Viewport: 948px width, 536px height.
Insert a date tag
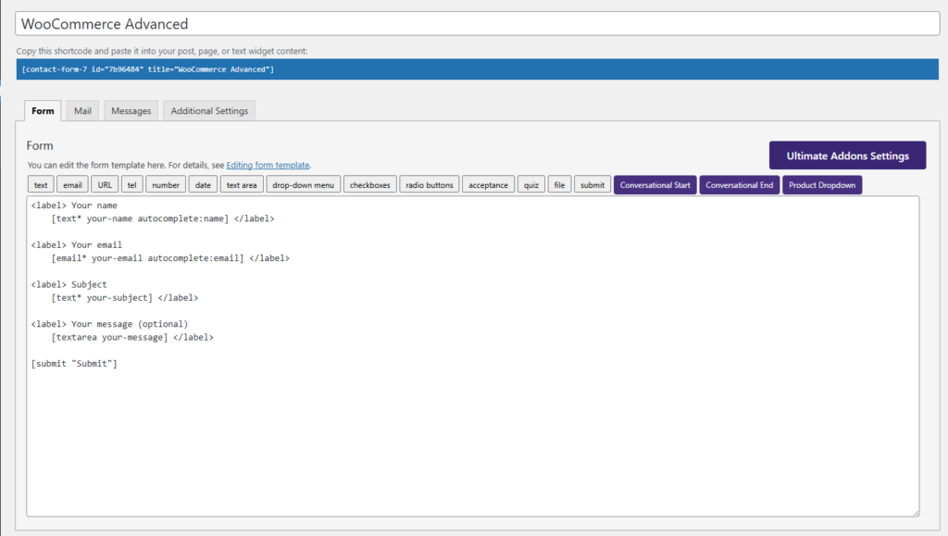coord(203,185)
